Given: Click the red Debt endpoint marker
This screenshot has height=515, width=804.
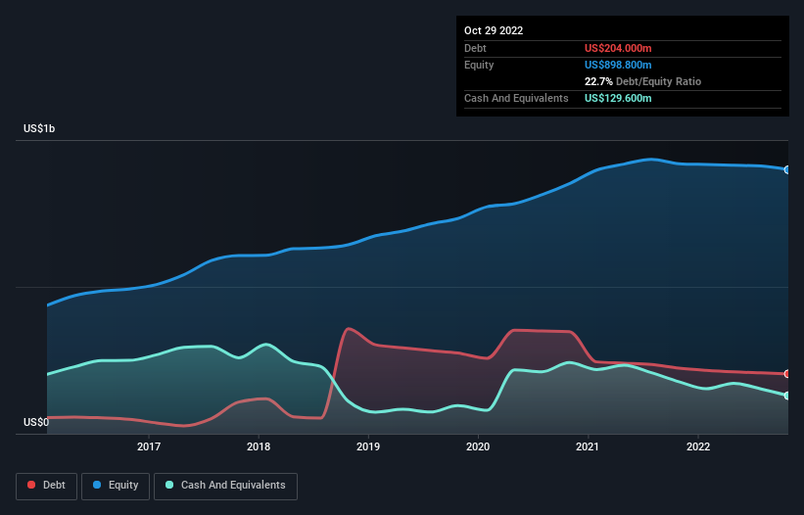Looking at the screenshot, I should click(x=787, y=374).
